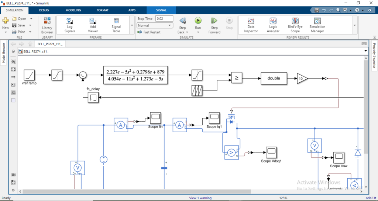
Task: Open the Library Browser
Action: coord(47,25)
